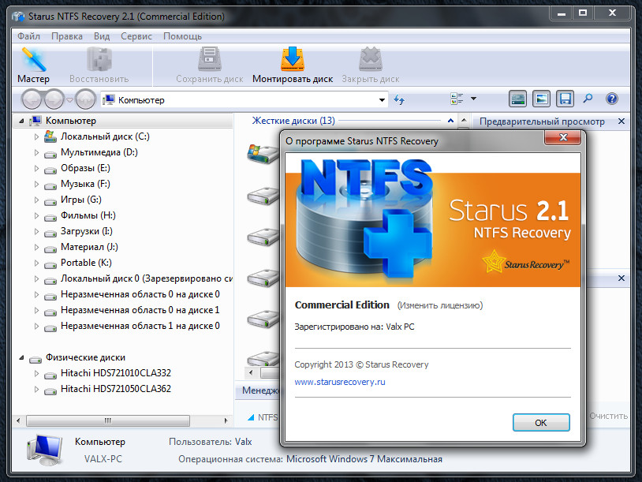
Task: Click the Forward navigation arrow button
Action: point(54,99)
